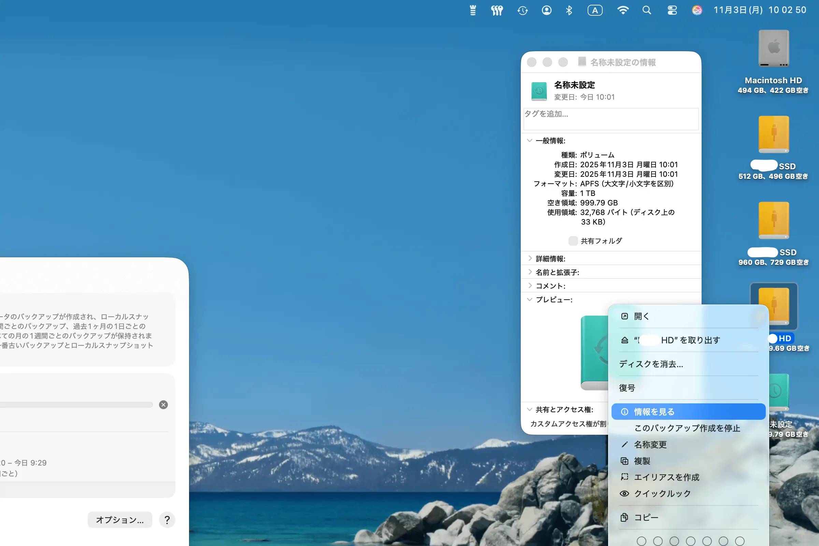
Task: Click the オプション... button
Action: 120,520
